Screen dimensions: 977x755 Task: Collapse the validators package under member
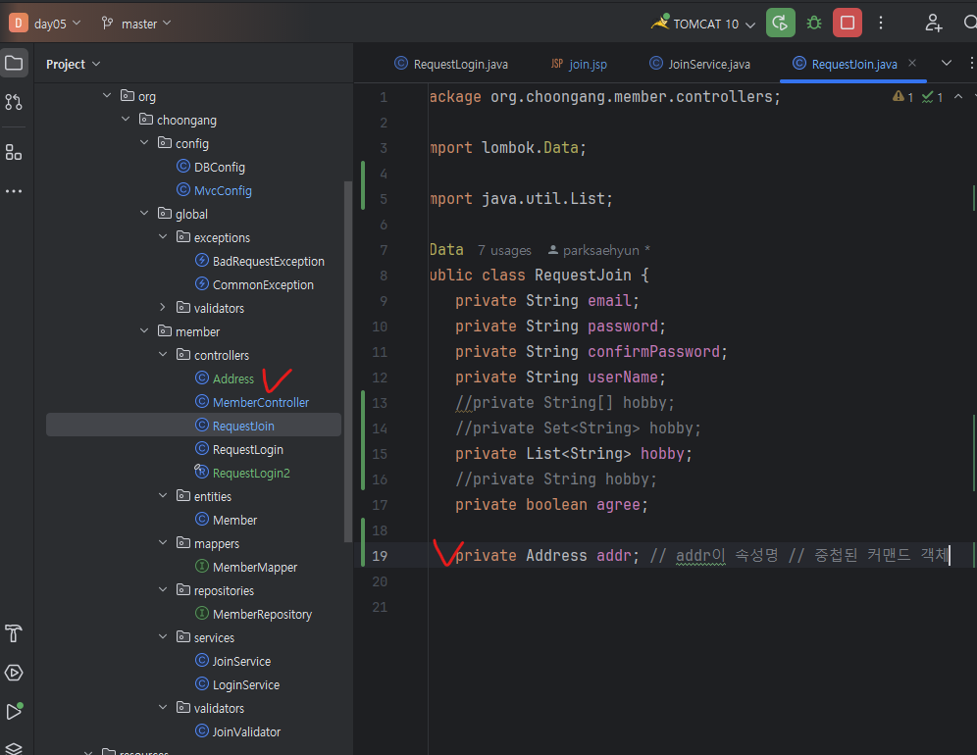click(163, 708)
